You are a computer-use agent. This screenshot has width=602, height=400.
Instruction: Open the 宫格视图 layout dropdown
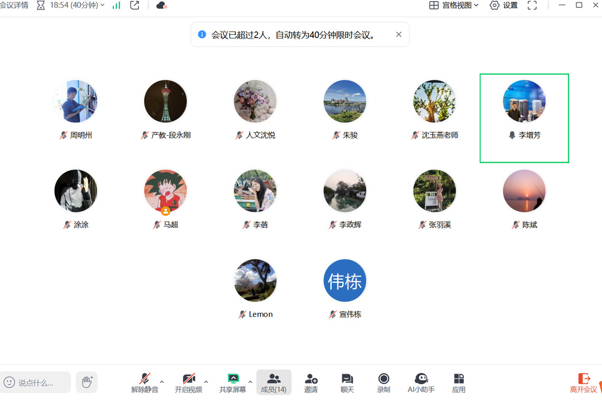click(454, 5)
